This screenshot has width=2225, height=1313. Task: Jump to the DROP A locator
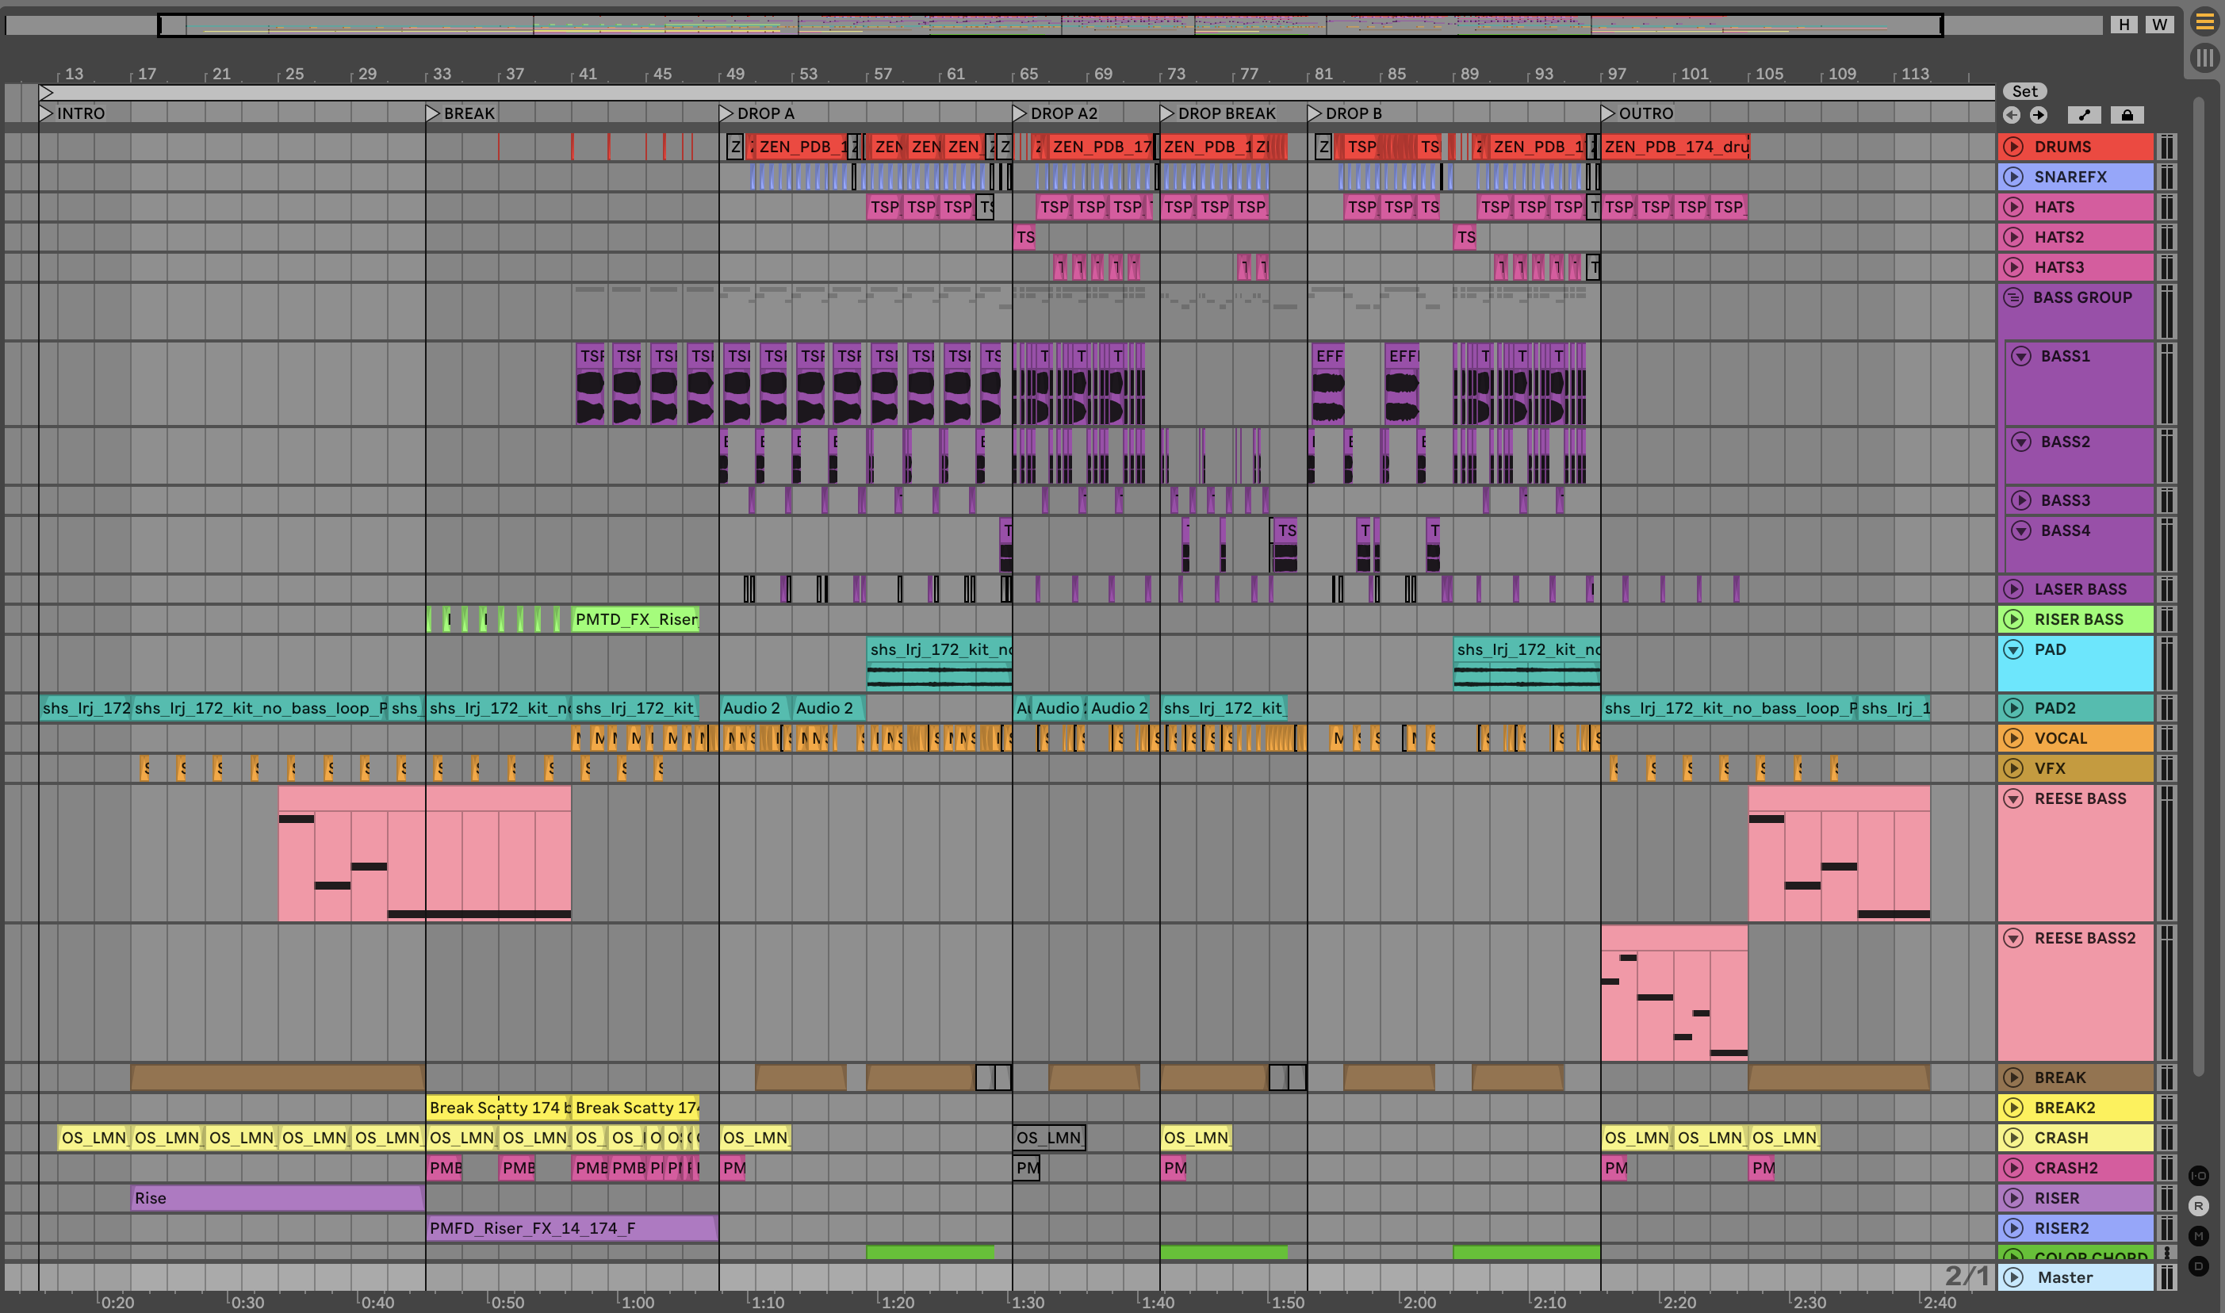click(x=726, y=113)
